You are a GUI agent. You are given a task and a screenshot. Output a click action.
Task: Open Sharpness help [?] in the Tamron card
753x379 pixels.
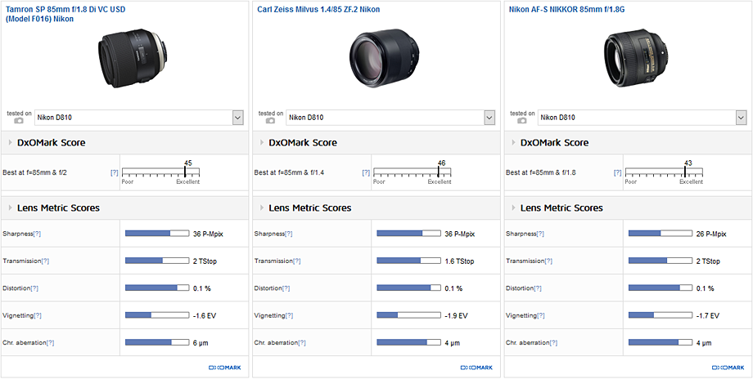click(37, 234)
